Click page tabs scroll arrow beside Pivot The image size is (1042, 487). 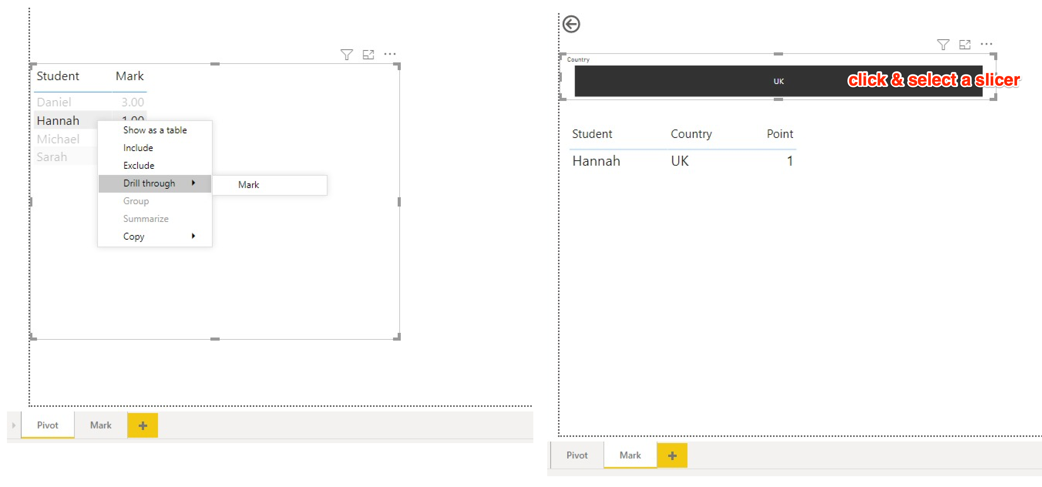(x=14, y=425)
